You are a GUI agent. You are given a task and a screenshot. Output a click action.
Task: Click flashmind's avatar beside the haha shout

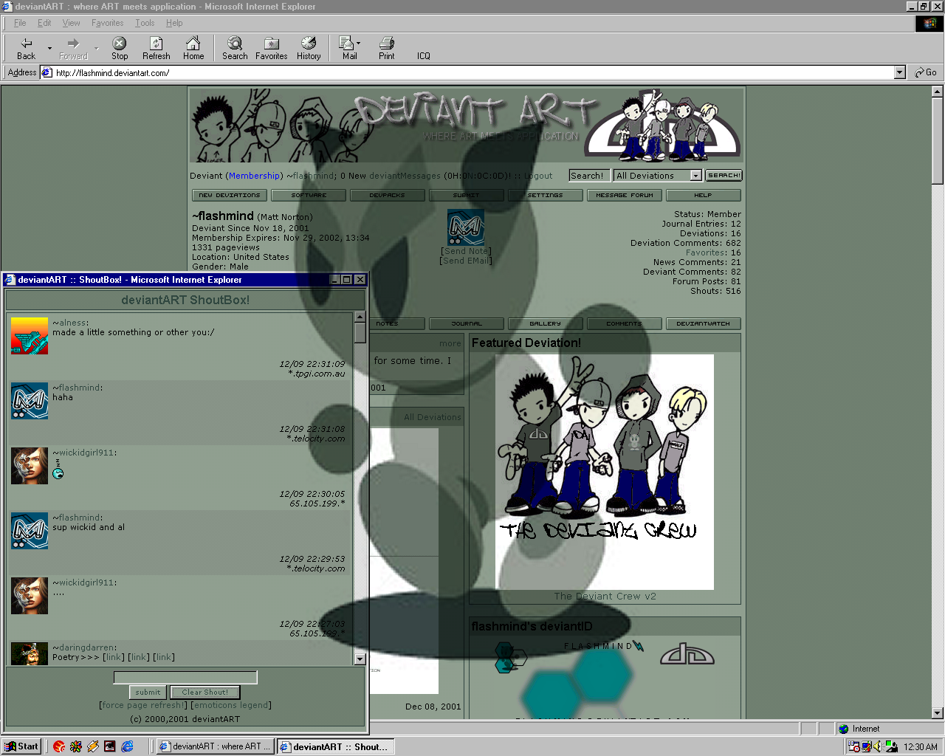pos(30,401)
